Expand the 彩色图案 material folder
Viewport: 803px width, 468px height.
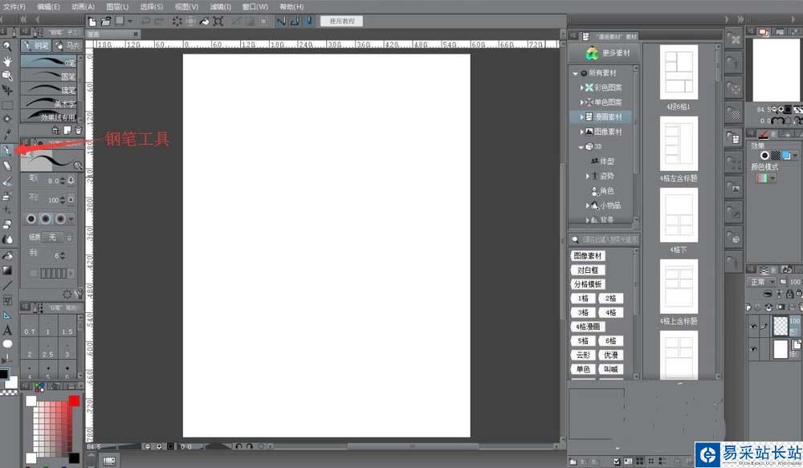click(582, 87)
